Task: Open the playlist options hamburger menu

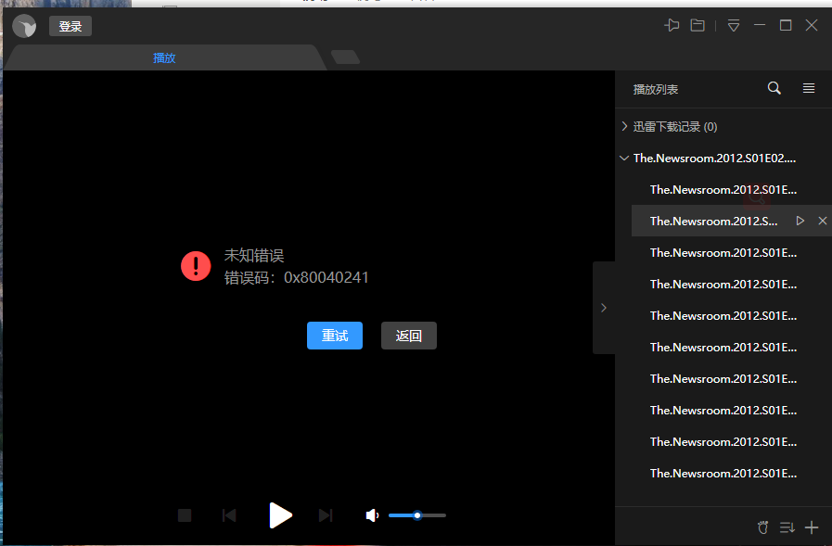Action: click(x=808, y=88)
